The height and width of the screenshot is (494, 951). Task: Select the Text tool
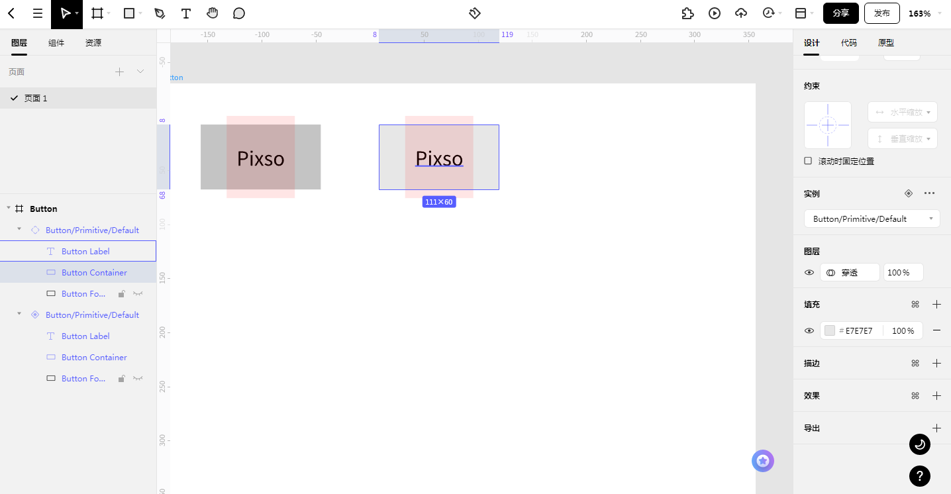click(x=186, y=13)
